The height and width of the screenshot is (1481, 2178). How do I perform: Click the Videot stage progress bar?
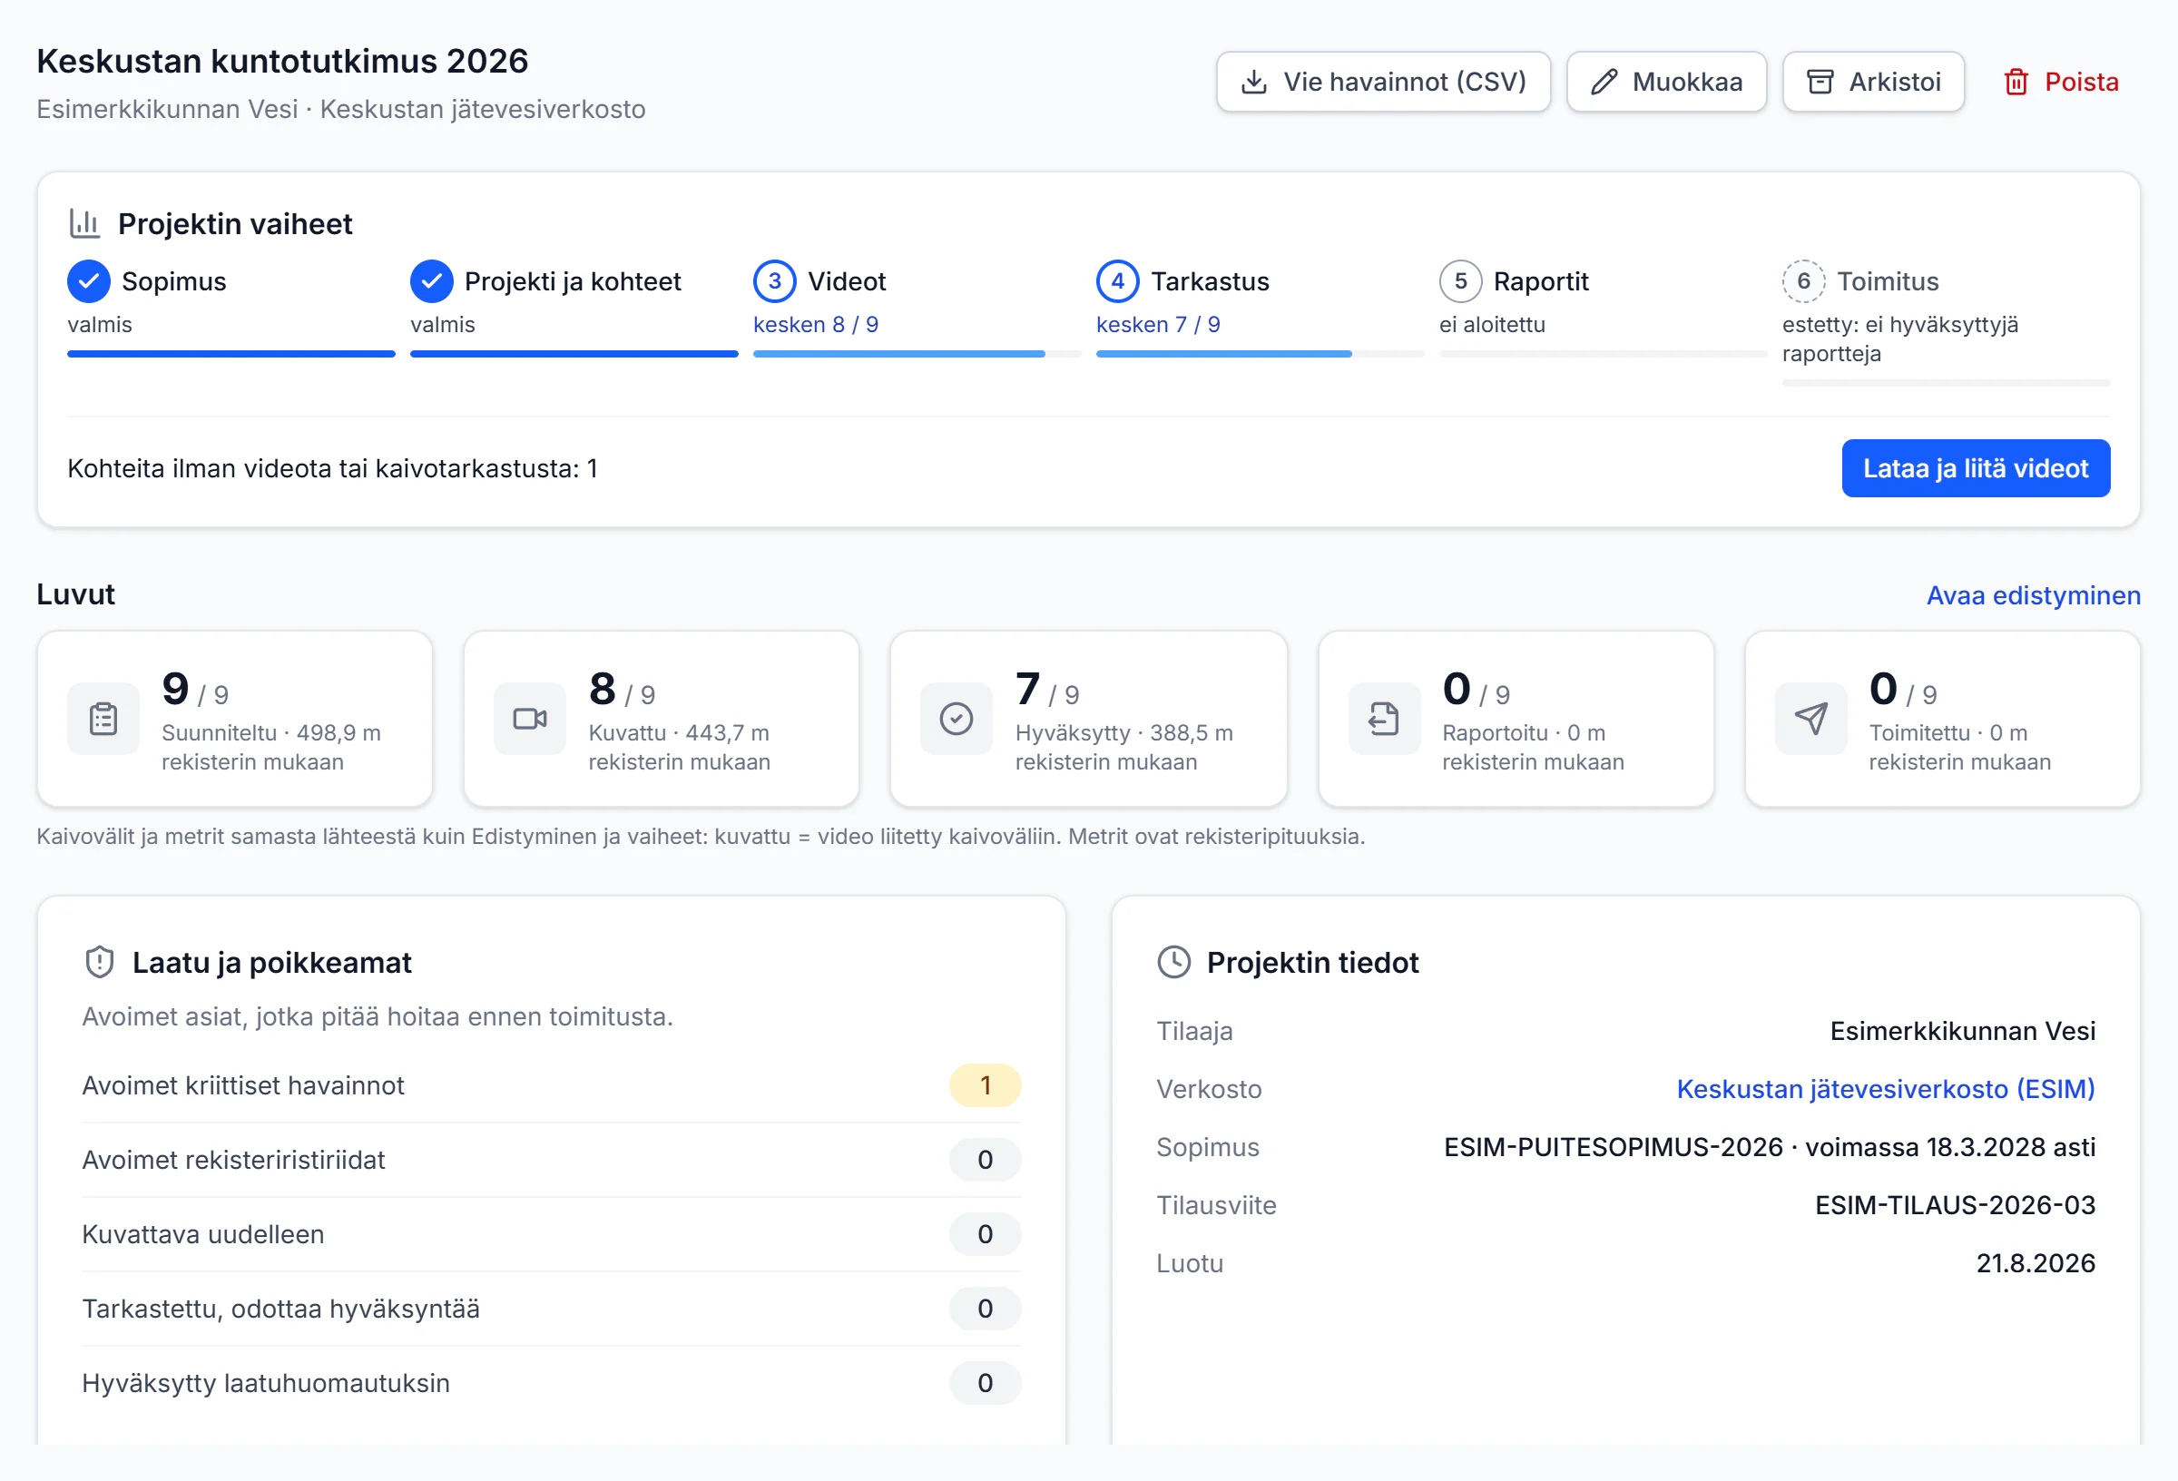coord(917,354)
